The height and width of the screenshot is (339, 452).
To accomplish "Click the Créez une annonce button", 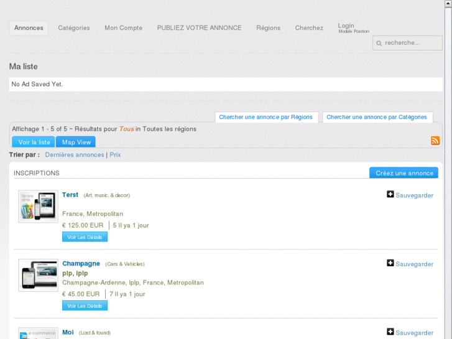I will (x=404, y=173).
